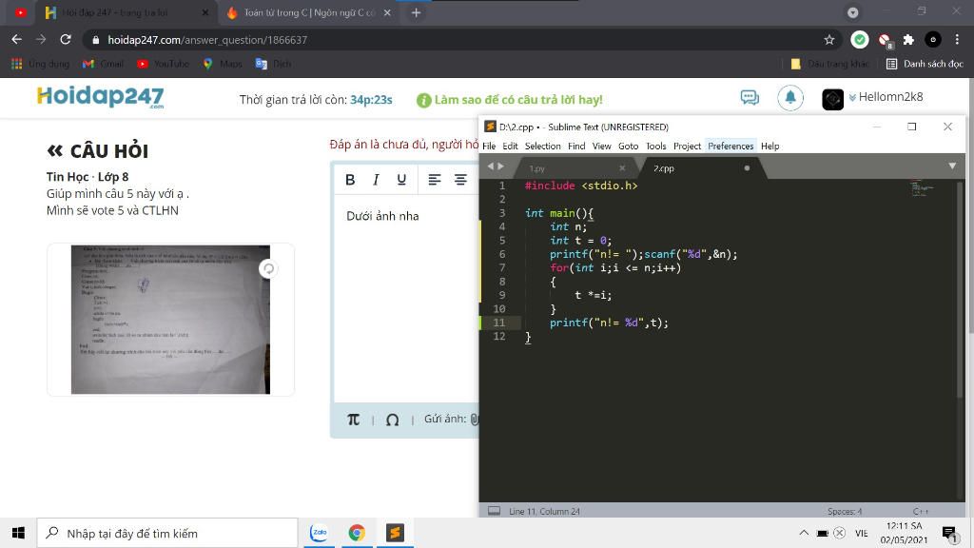Open Chrome extensions puzzle icon
The image size is (974, 548).
pos(908,40)
